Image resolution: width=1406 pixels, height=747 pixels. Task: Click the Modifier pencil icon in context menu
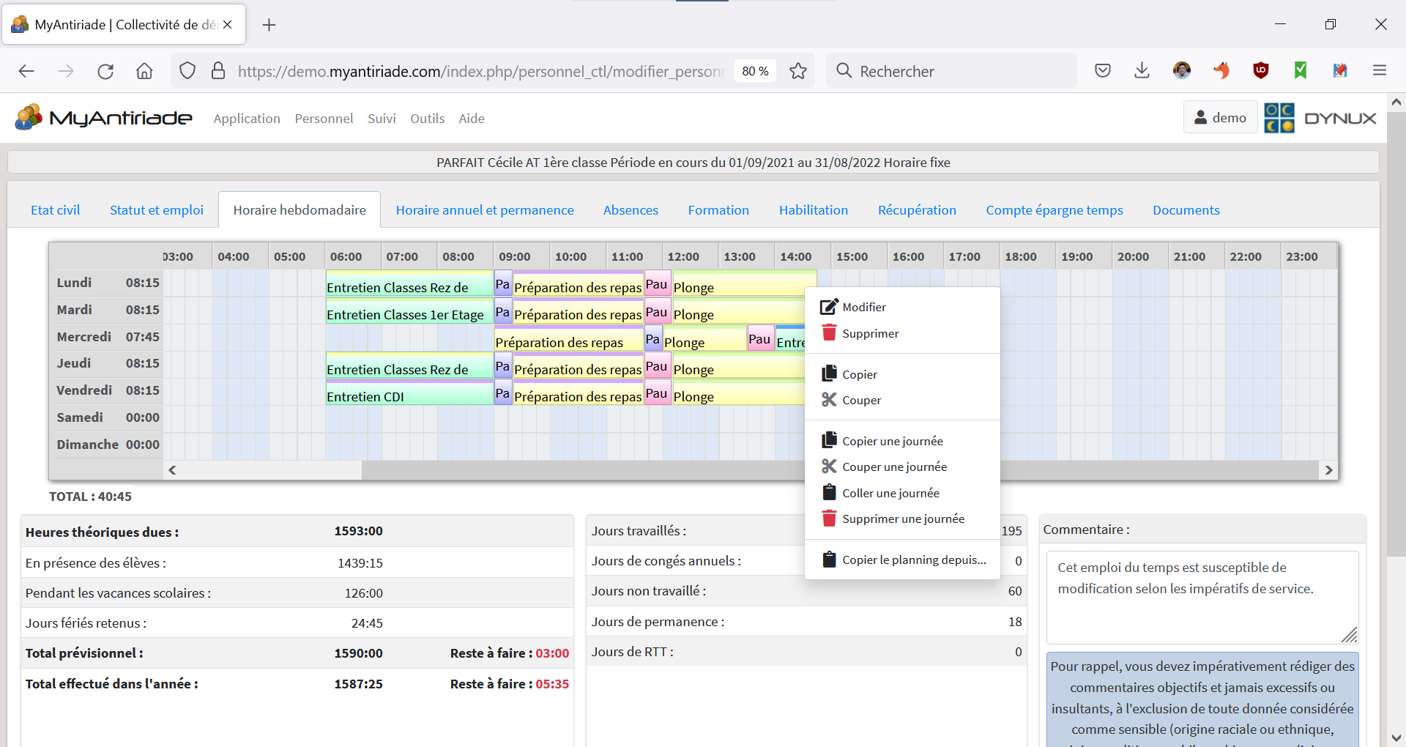[828, 307]
